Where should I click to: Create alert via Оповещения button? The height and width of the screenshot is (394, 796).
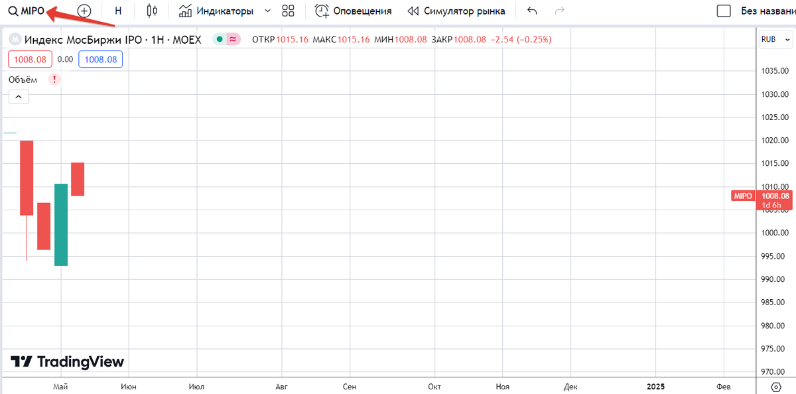353,11
